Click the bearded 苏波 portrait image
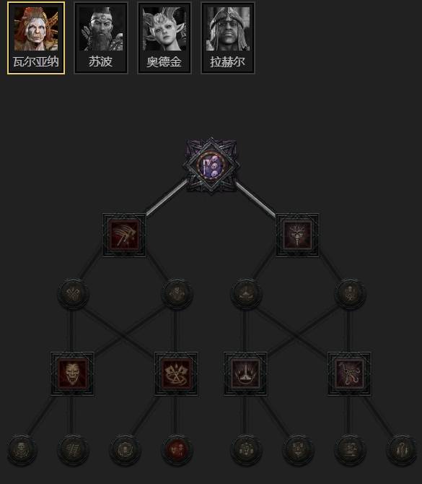Screen dimensions: 422x484 (x=101, y=29)
